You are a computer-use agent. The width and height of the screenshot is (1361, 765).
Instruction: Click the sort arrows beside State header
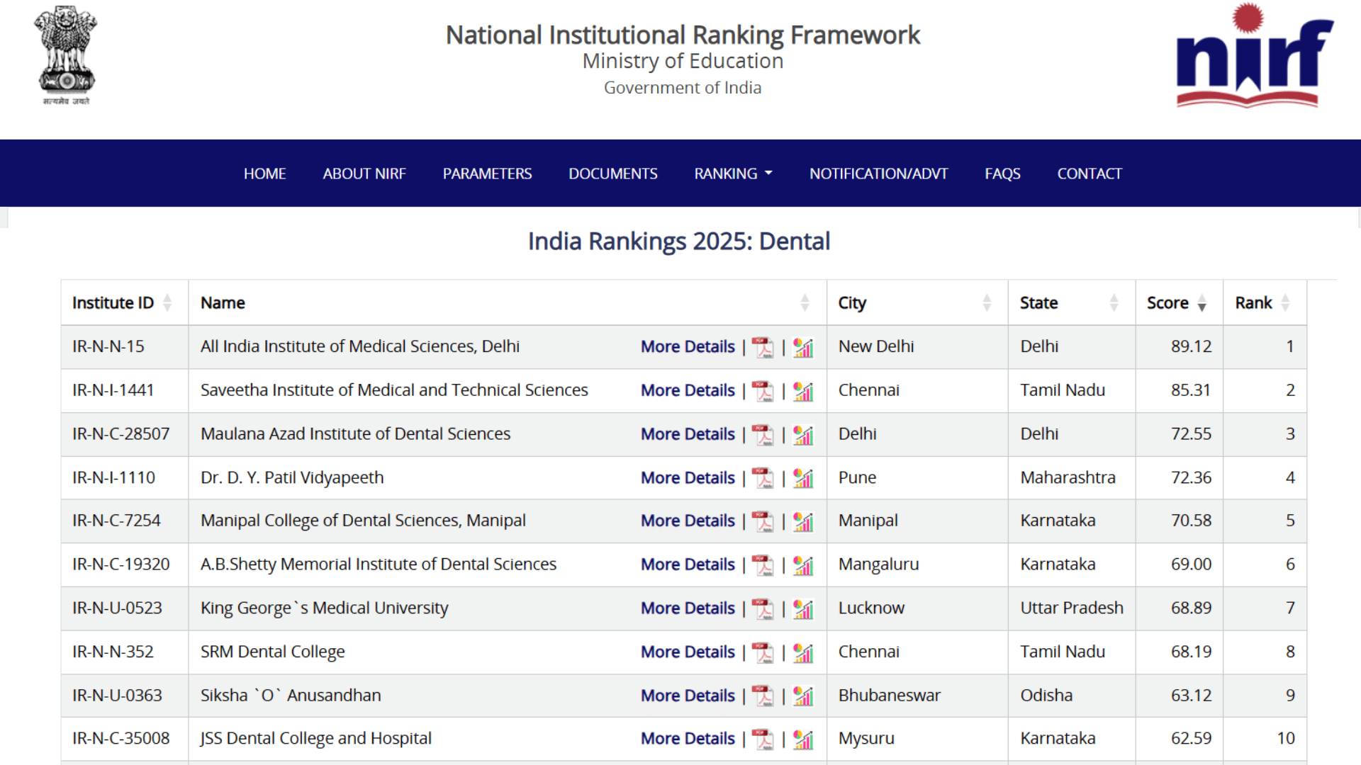1114,303
